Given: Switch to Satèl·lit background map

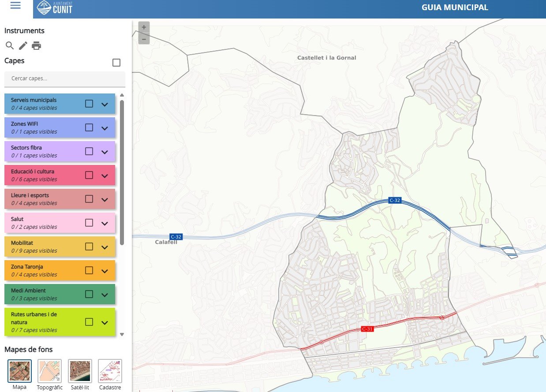Looking at the screenshot, I should click(x=80, y=371).
